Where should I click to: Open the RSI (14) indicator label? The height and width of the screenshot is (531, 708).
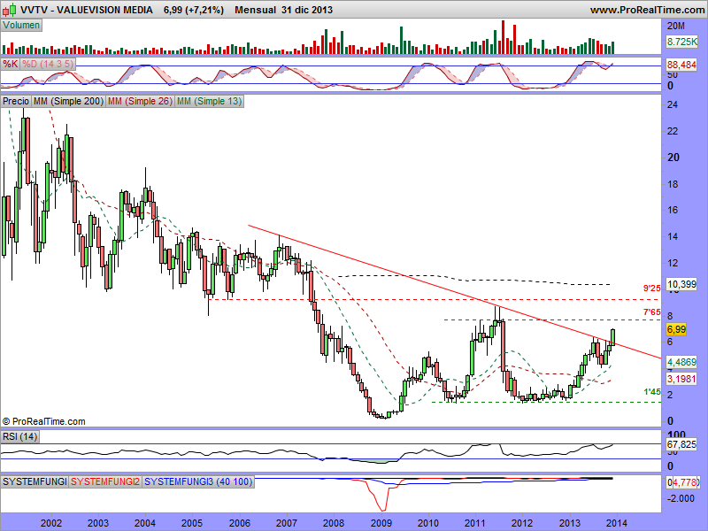(19, 436)
